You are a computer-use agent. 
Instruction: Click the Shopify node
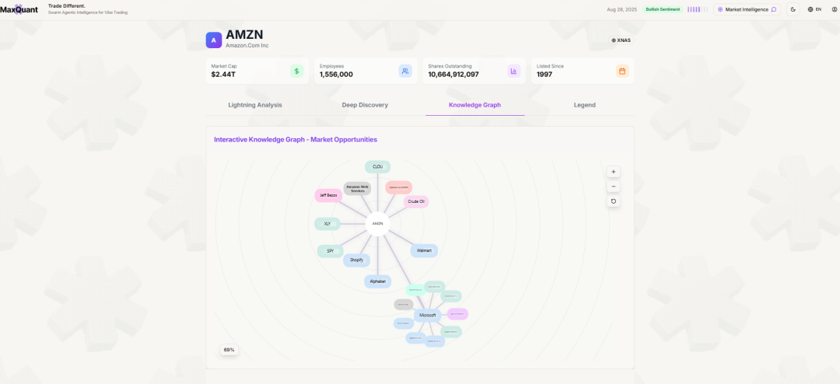coord(357,260)
